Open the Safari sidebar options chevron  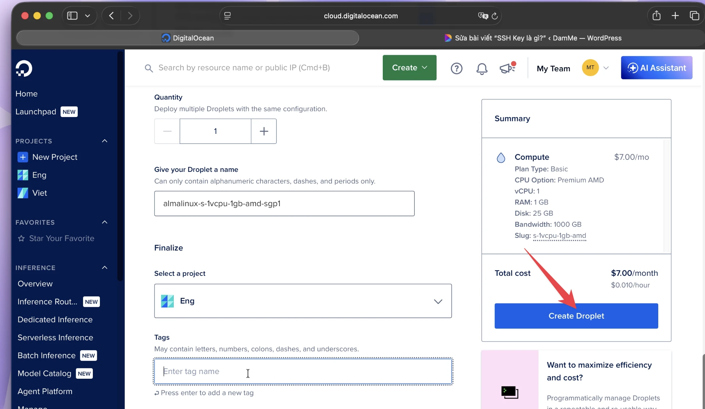point(87,16)
